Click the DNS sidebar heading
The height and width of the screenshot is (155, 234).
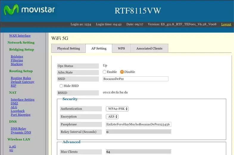[13, 122]
